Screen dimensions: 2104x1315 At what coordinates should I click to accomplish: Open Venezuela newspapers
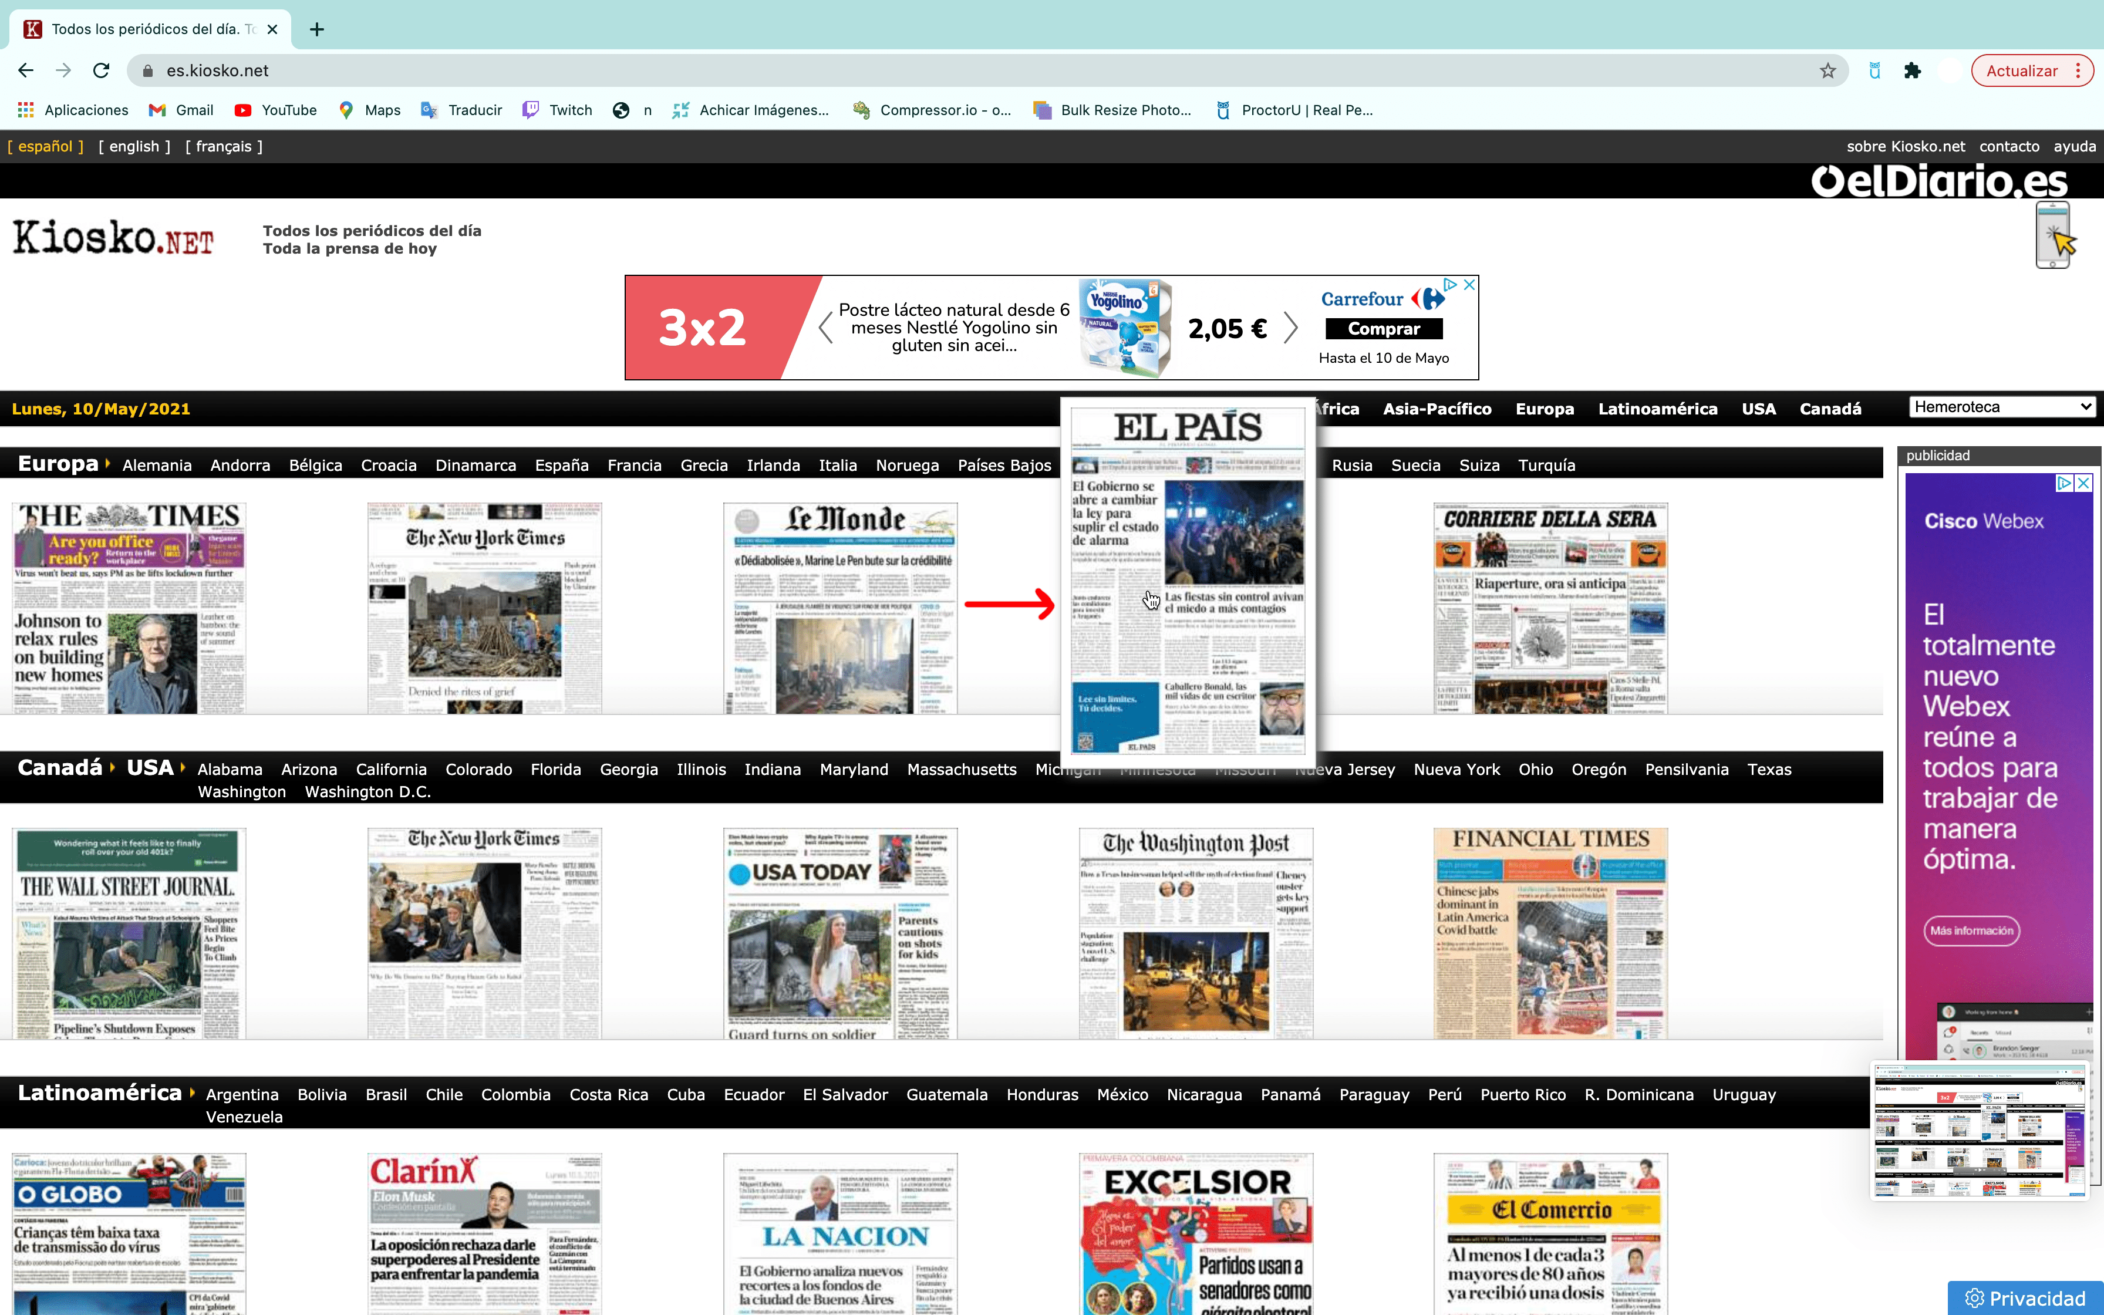(244, 1117)
